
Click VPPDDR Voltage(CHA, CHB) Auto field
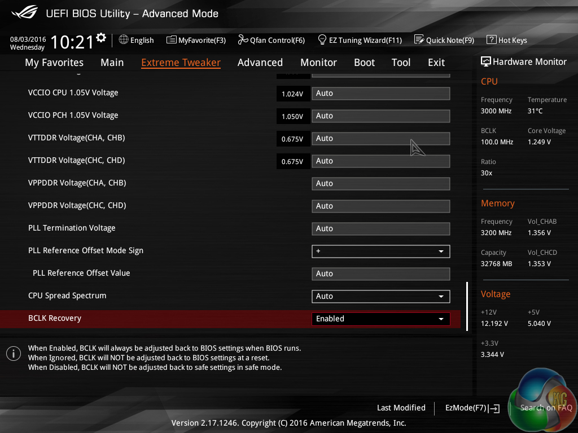[x=381, y=184]
